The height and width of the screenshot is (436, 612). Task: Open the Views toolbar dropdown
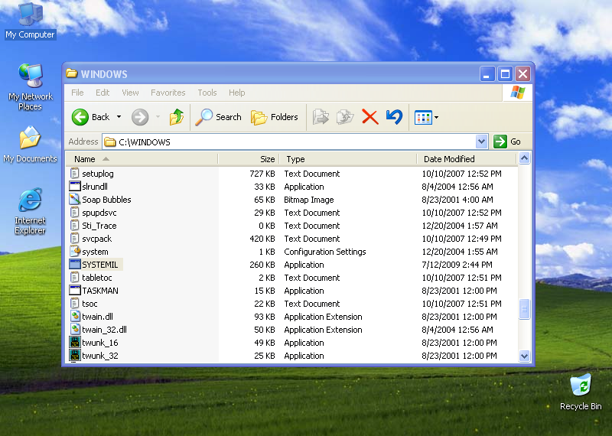click(426, 117)
